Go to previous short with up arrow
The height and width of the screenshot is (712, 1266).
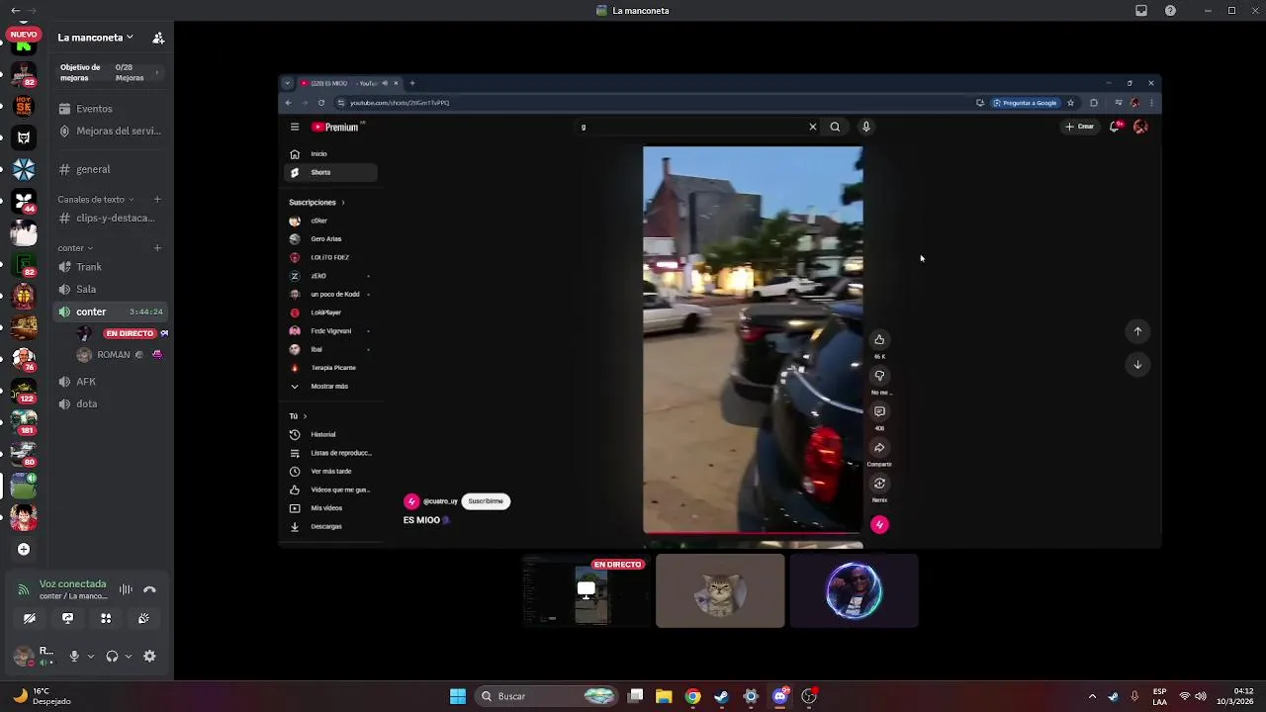[1137, 331]
